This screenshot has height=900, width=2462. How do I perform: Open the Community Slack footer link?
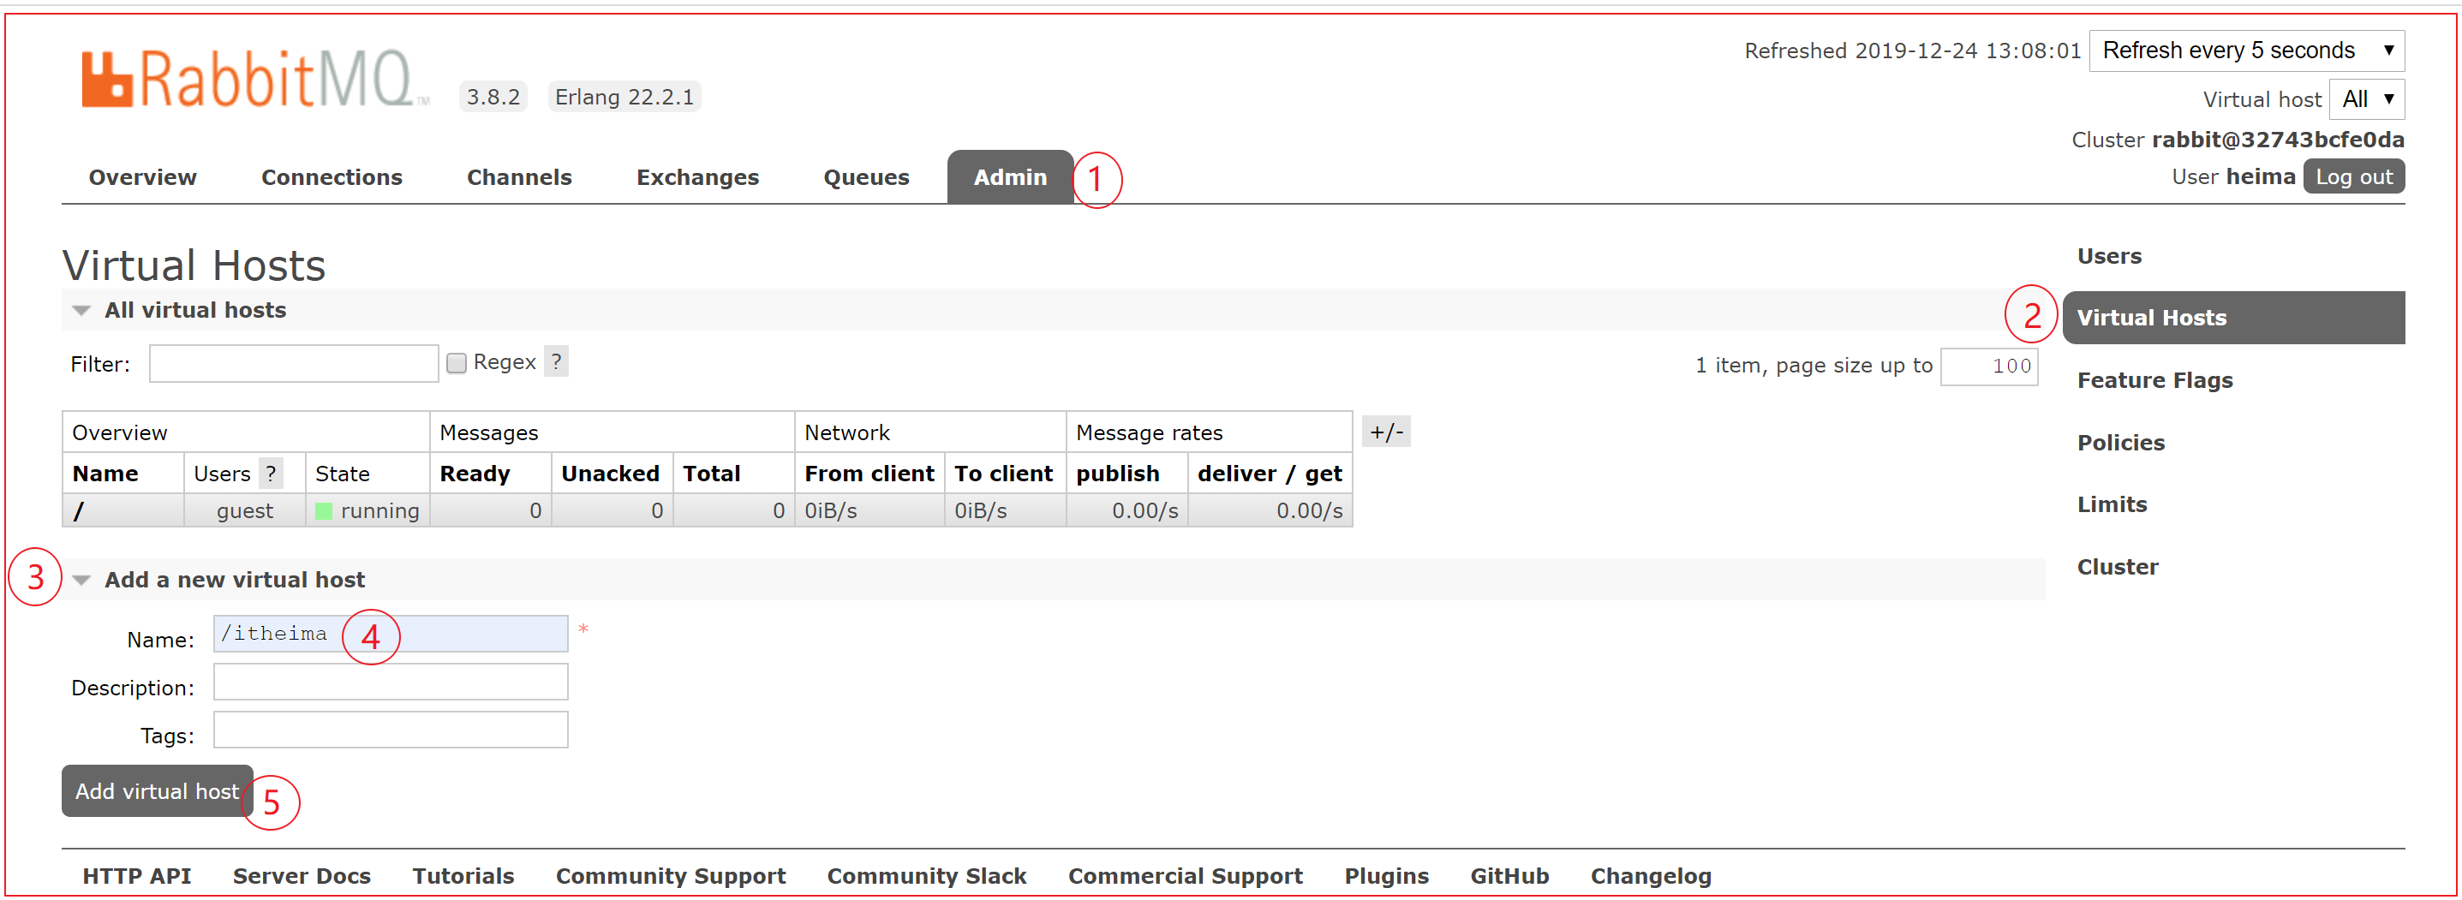click(926, 876)
